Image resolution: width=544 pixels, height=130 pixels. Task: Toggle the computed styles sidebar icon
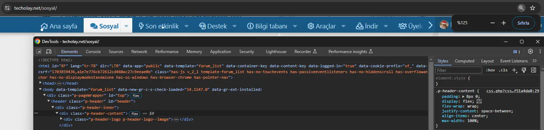[534, 70]
